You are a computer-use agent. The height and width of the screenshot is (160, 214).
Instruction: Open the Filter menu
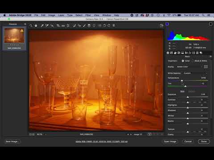tap(88, 15)
